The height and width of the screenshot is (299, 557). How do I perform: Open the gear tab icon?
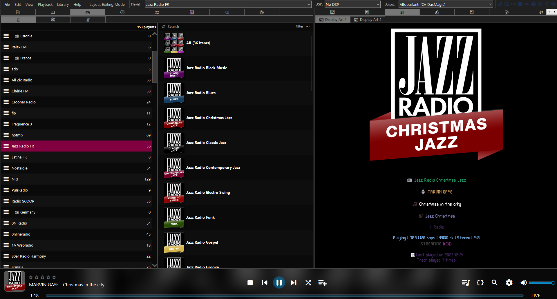(262, 12)
